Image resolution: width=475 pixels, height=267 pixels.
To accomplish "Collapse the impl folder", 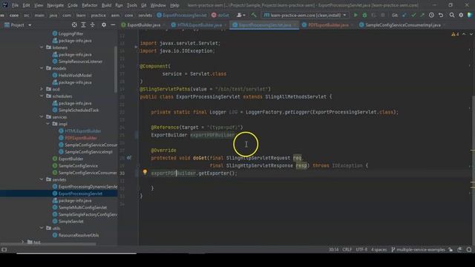I will click(x=47, y=124).
